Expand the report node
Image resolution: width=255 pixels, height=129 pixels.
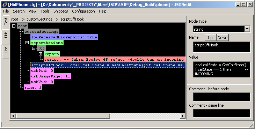click(40, 54)
